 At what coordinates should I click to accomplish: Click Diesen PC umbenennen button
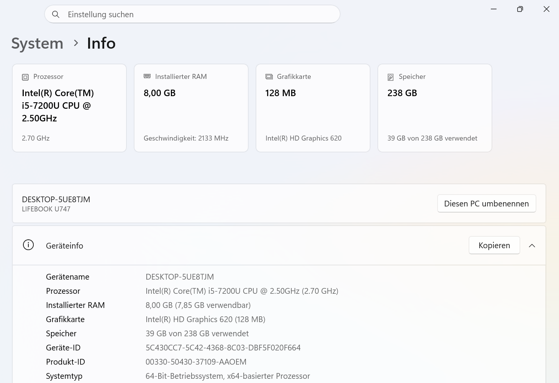(x=487, y=203)
